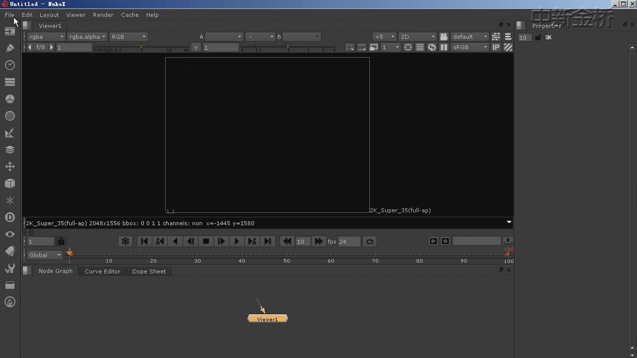This screenshot has width=637, height=358.
Task: Open the Merge nodes layers icon
Action: point(10,150)
